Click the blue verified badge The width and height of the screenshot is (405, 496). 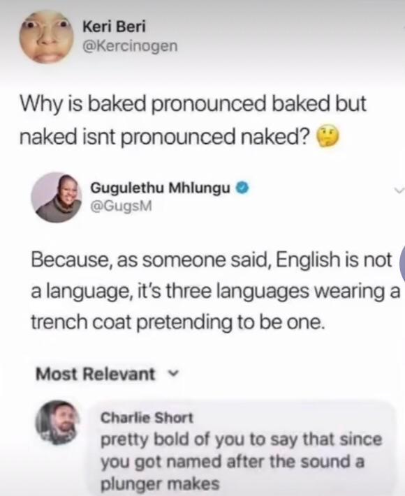242,188
